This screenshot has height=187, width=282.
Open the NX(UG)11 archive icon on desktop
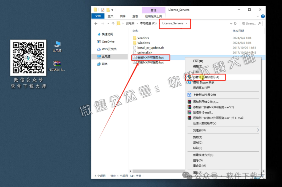pyautogui.click(x=57, y=64)
